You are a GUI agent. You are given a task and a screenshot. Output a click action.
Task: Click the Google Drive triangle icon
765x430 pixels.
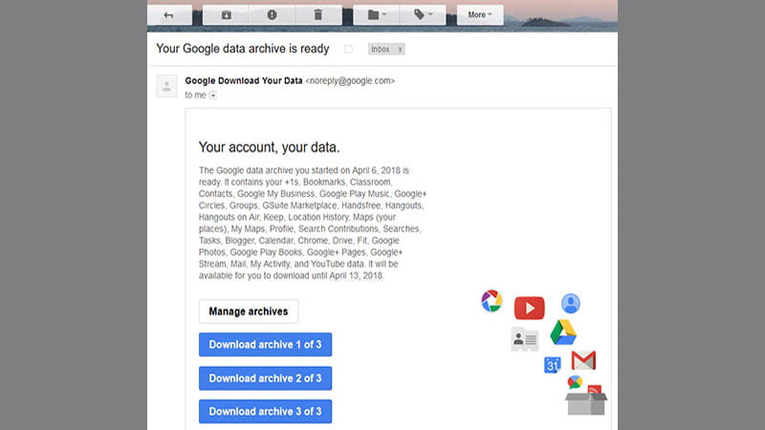click(562, 333)
